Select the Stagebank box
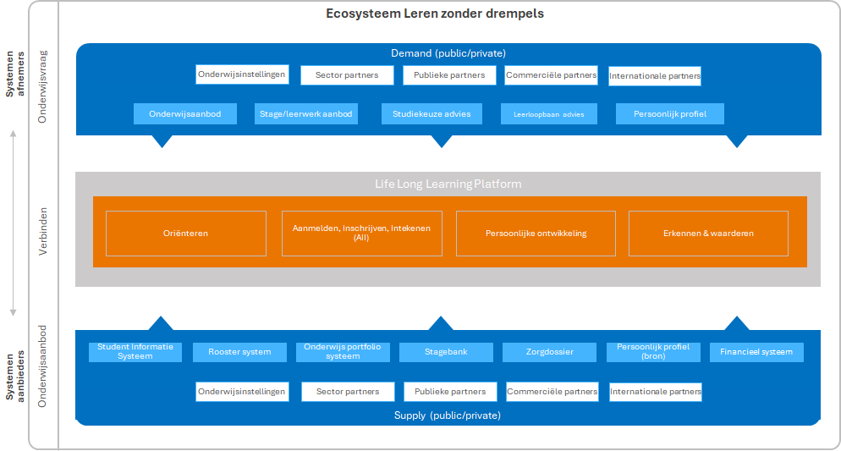The image size is (841, 451). tap(446, 352)
